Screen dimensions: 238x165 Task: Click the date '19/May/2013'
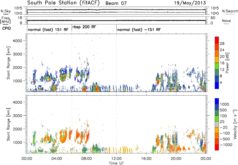click(190, 3)
